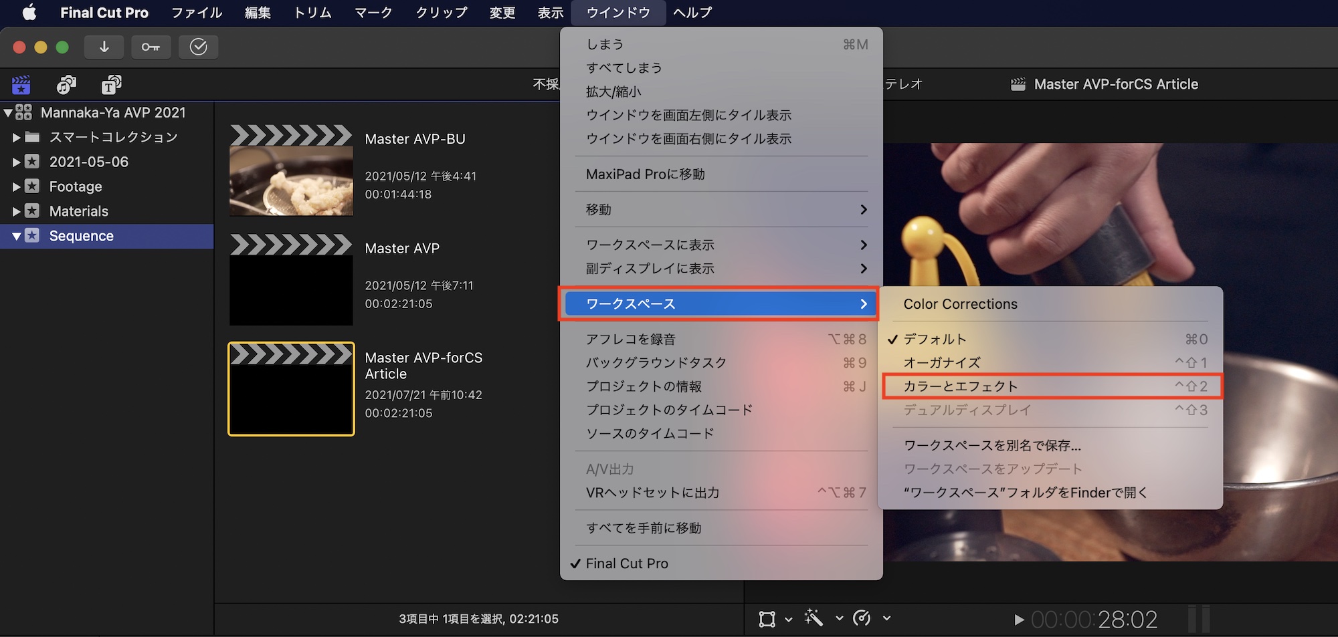Click the Materials event star icon
The height and width of the screenshot is (637, 1338).
pyautogui.click(x=32, y=211)
